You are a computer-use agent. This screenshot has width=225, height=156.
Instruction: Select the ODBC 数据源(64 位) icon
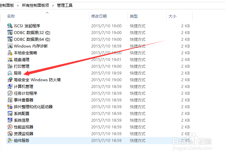pos(10,39)
